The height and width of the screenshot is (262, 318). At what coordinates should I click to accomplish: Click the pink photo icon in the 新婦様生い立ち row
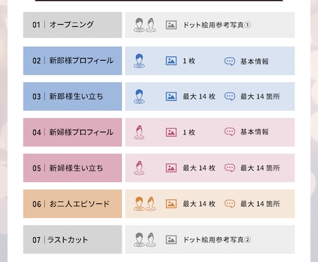point(171,168)
